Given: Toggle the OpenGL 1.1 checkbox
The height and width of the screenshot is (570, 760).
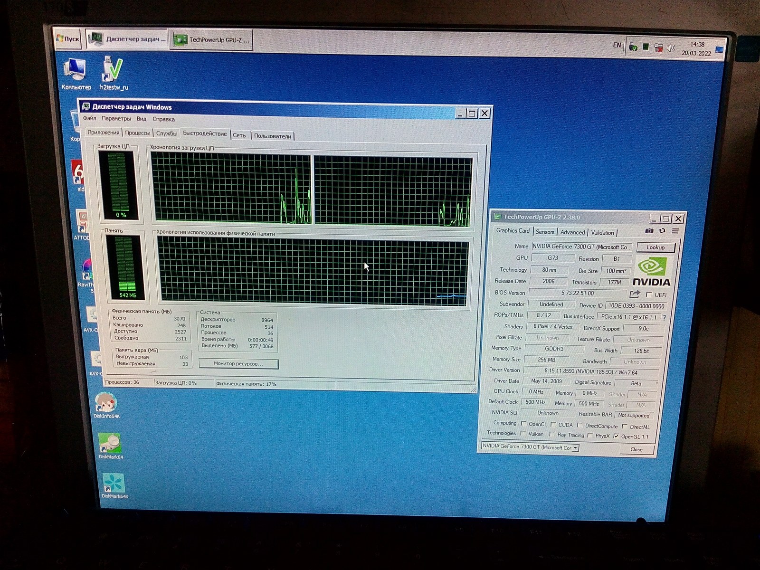Looking at the screenshot, I should click(x=616, y=436).
